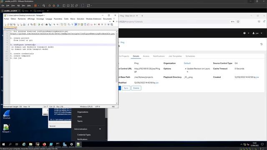Click the Save icon in Notepad++ toolbar

click(x=11, y=25)
